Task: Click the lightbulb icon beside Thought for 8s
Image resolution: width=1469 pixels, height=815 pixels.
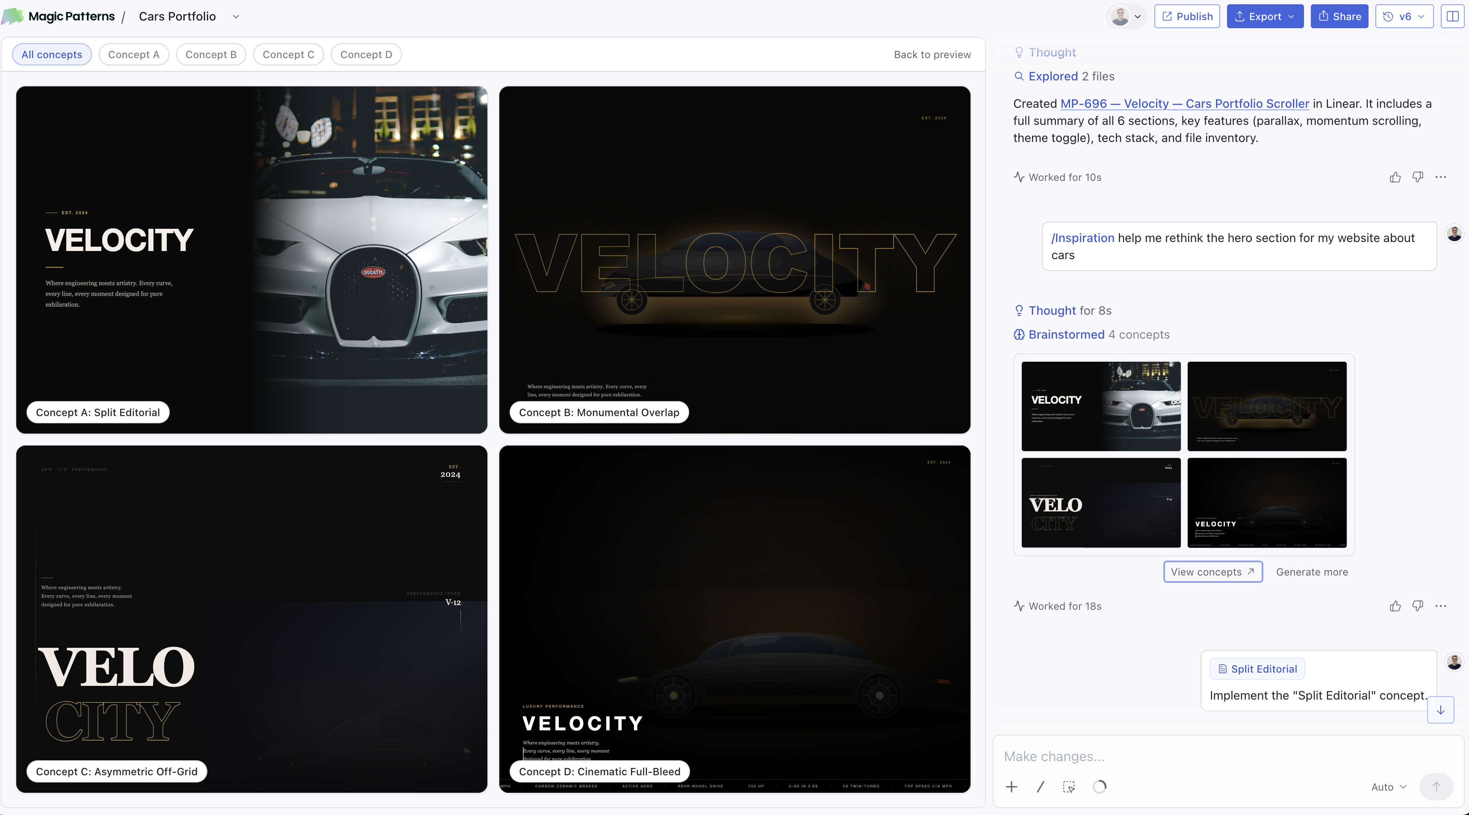Action: click(x=1019, y=311)
